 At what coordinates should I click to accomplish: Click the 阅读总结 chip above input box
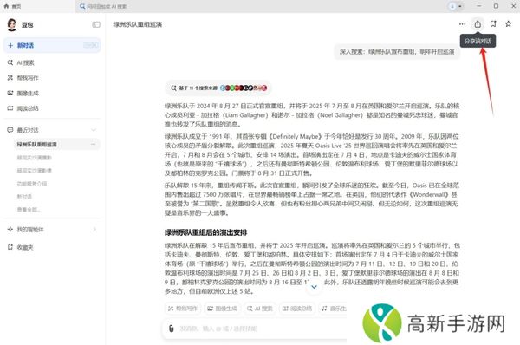pyautogui.click(x=297, y=309)
